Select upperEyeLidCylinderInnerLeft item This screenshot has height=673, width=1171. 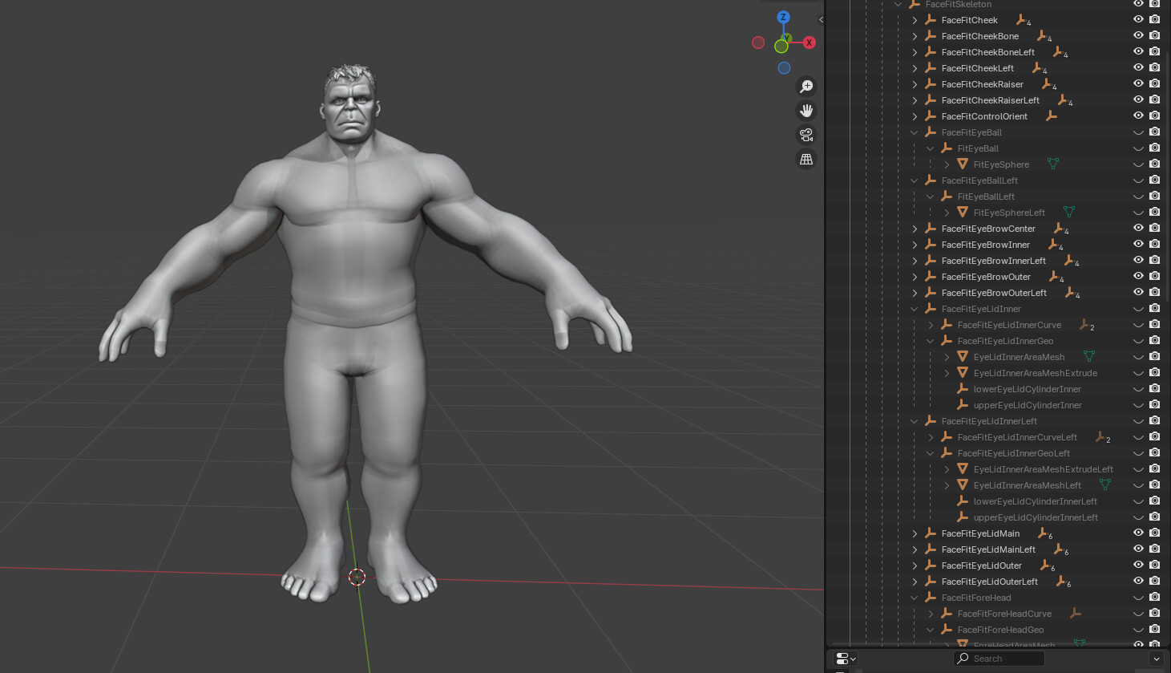(1036, 517)
